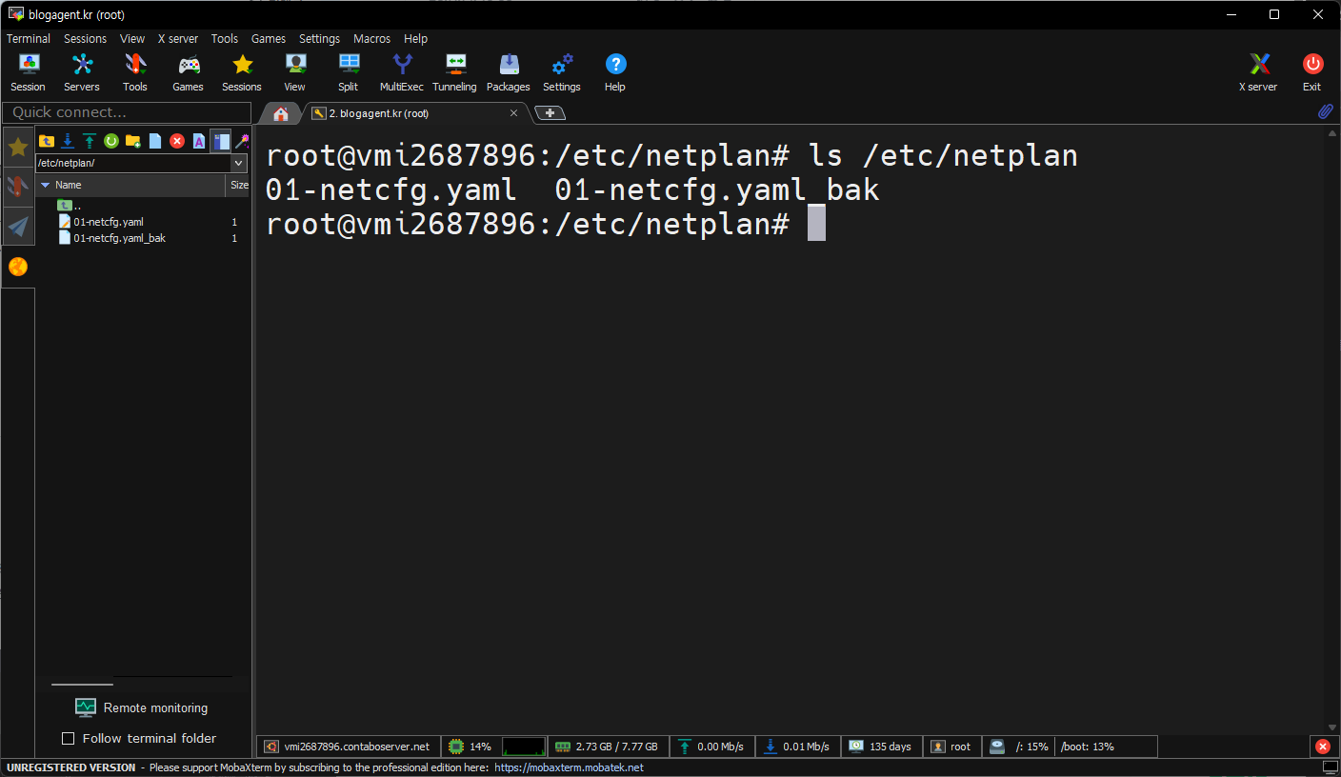The height and width of the screenshot is (777, 1341).
Task: Open the X server menu
Action: click(178, 39)
